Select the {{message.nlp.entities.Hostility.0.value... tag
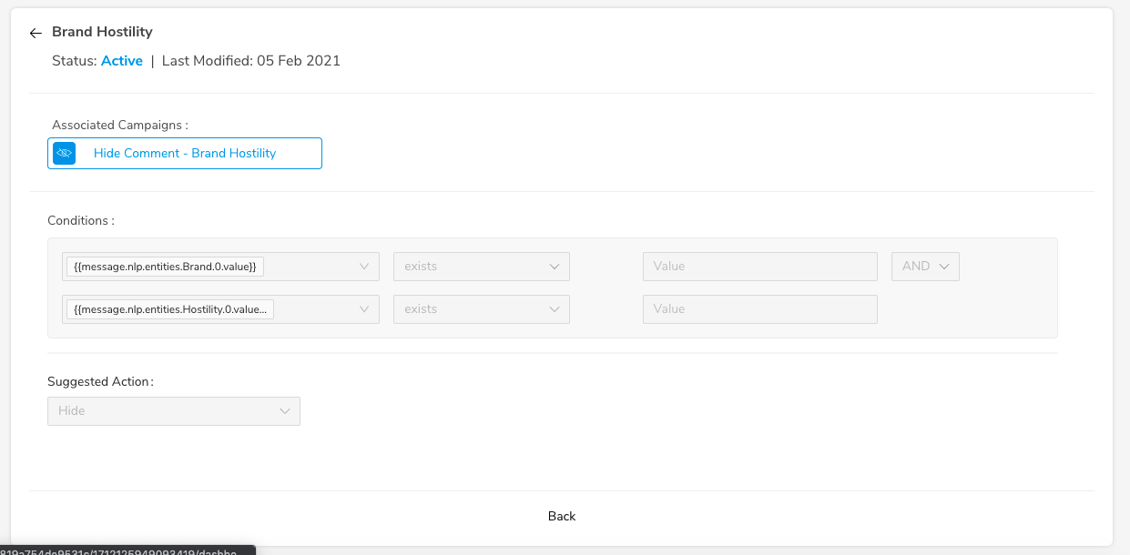 click(x=170, y=309)
